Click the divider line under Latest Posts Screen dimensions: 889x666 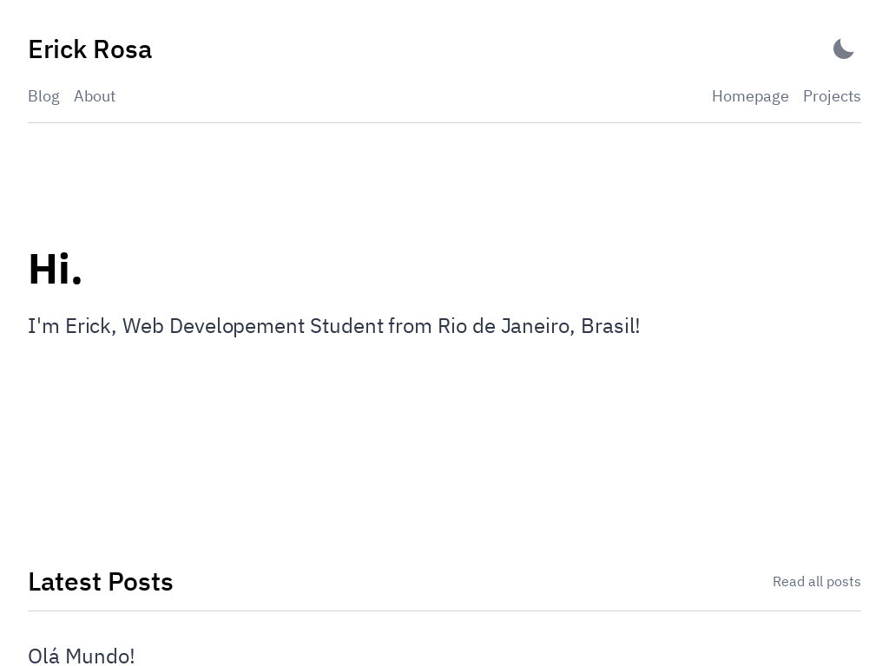[x=444, y=610]
